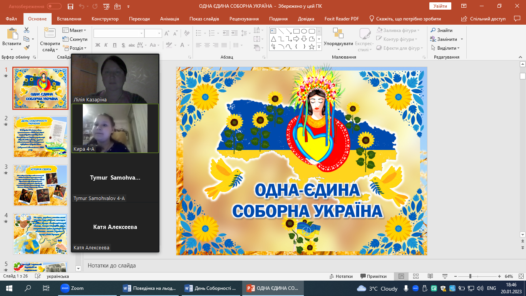Expand the shapes gallery More arrow
Image resolution: width=526 pixels, height=296 pixels.
point(319,47)
